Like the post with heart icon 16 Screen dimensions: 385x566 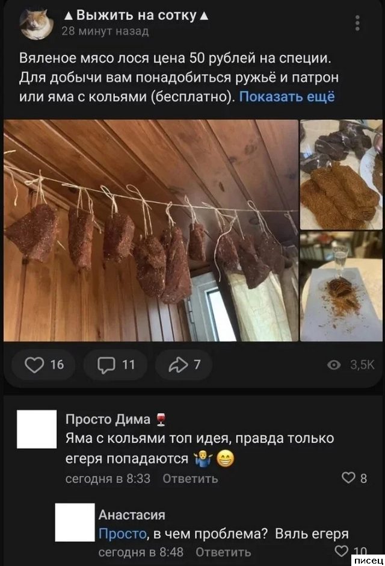click(44, 364)
